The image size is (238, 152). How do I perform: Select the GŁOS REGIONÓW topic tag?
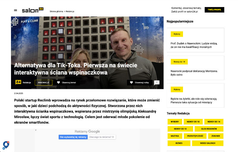[x=209, y=129]
